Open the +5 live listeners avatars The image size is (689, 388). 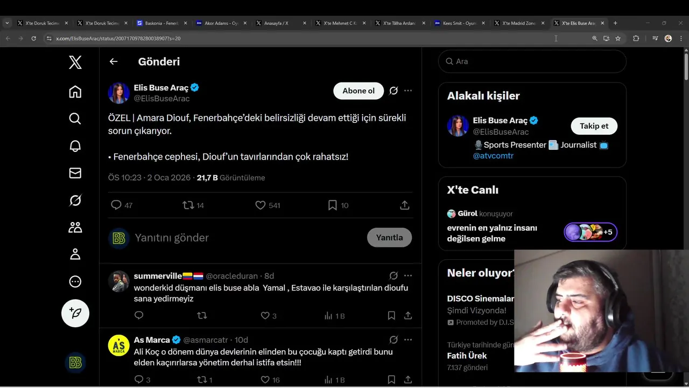click(590, 232)
